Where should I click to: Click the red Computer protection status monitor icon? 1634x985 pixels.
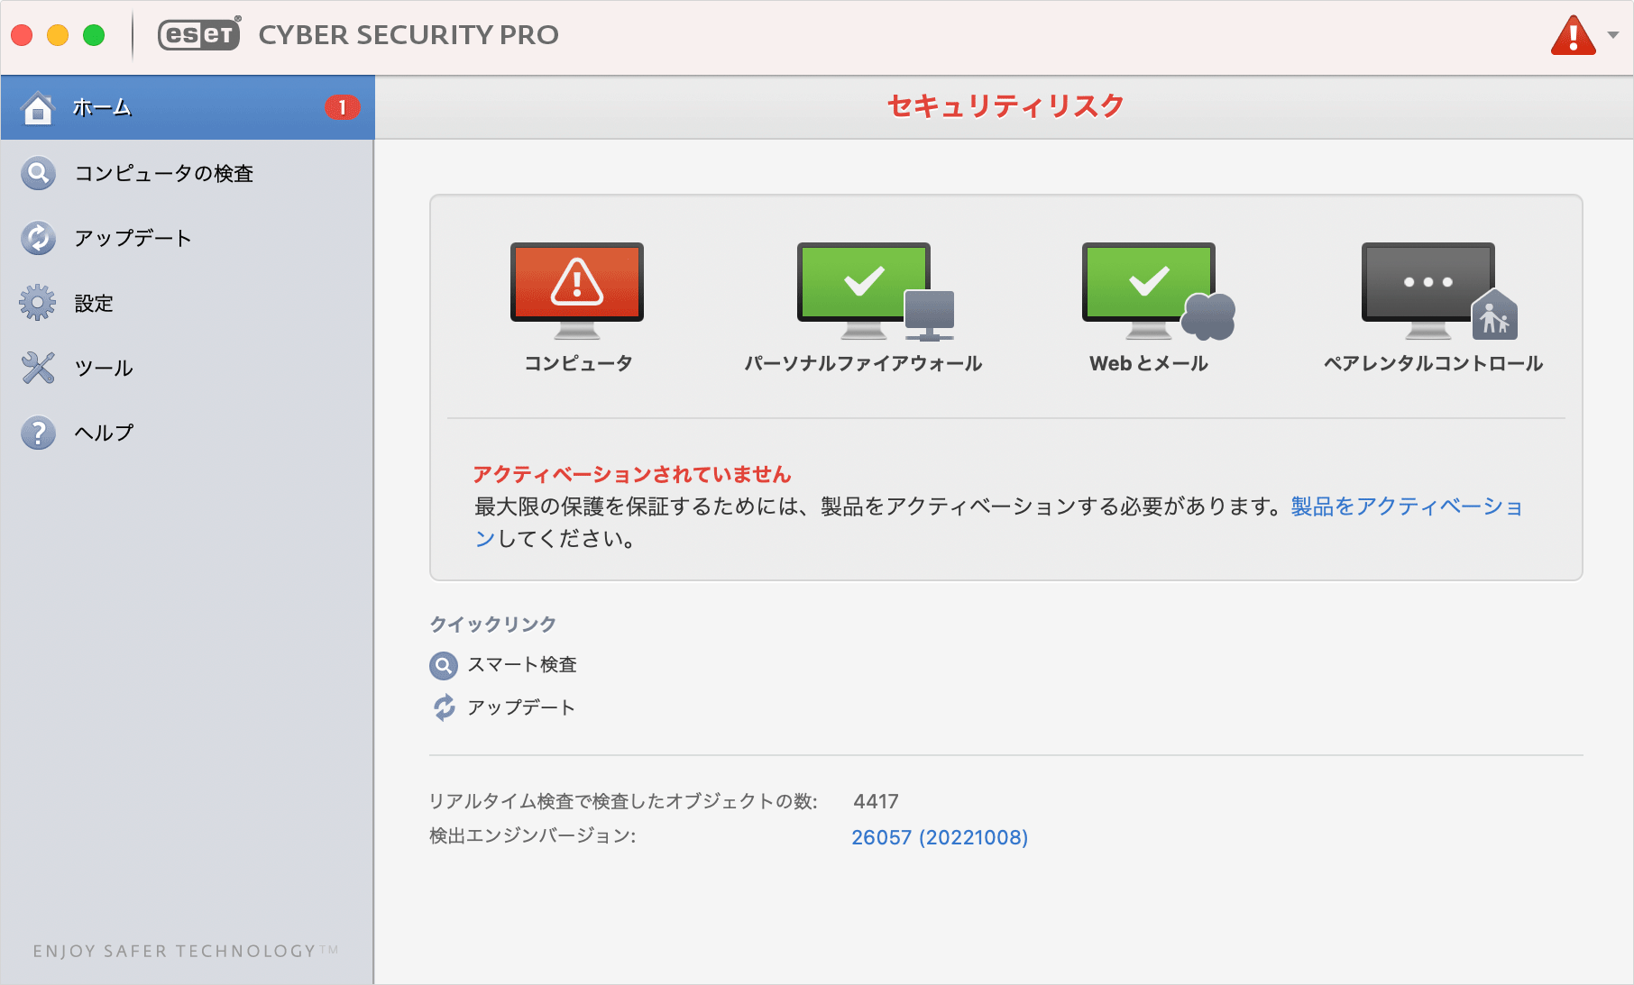pyautogui.click(x=577, y=290)
